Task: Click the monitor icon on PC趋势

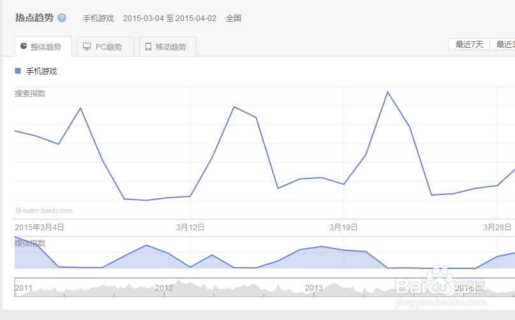Action: point(87,47)
